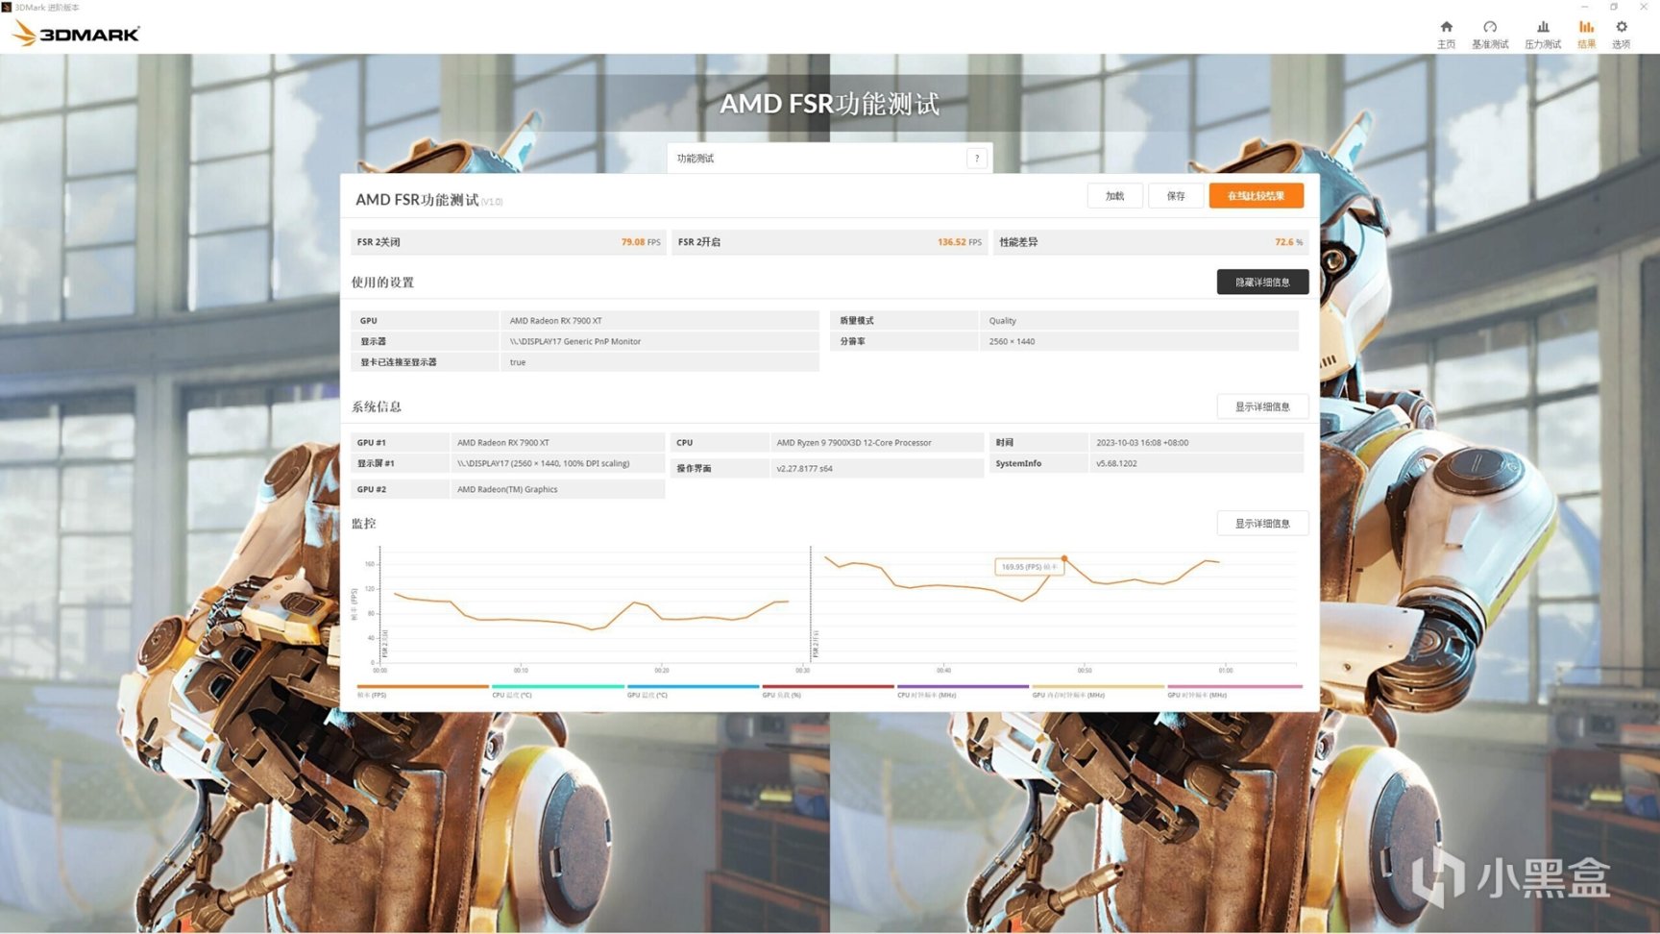Toggle the GPU 温度 (°C) legend
Screen dimensions: 1660x934
pos(693,691)
